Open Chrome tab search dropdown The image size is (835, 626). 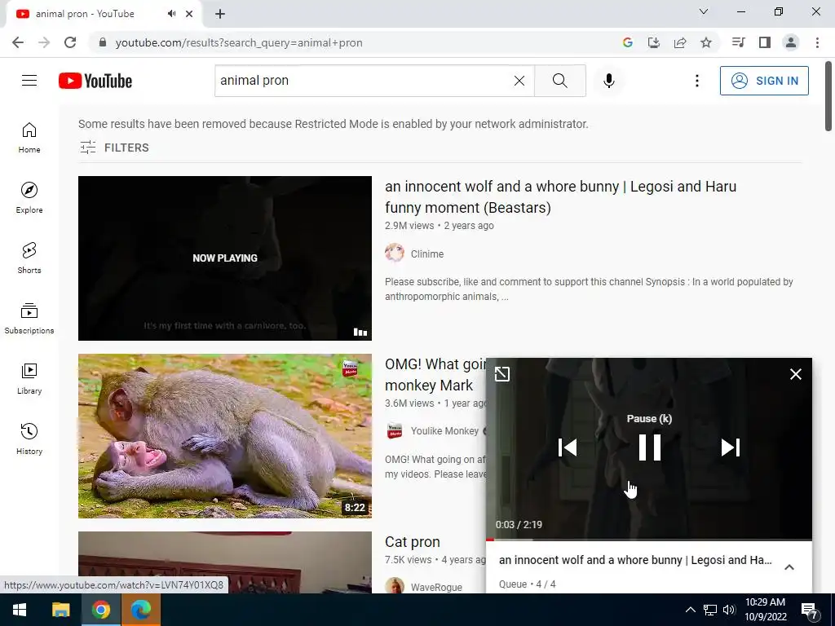coord(704,11)
